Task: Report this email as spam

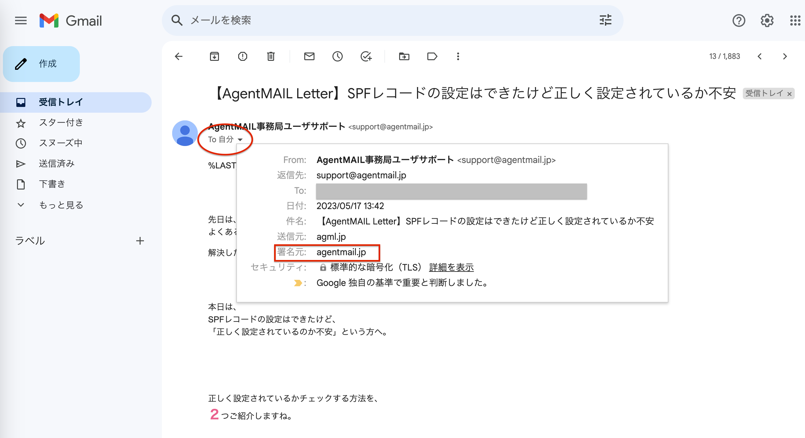Action: (242, 57)
